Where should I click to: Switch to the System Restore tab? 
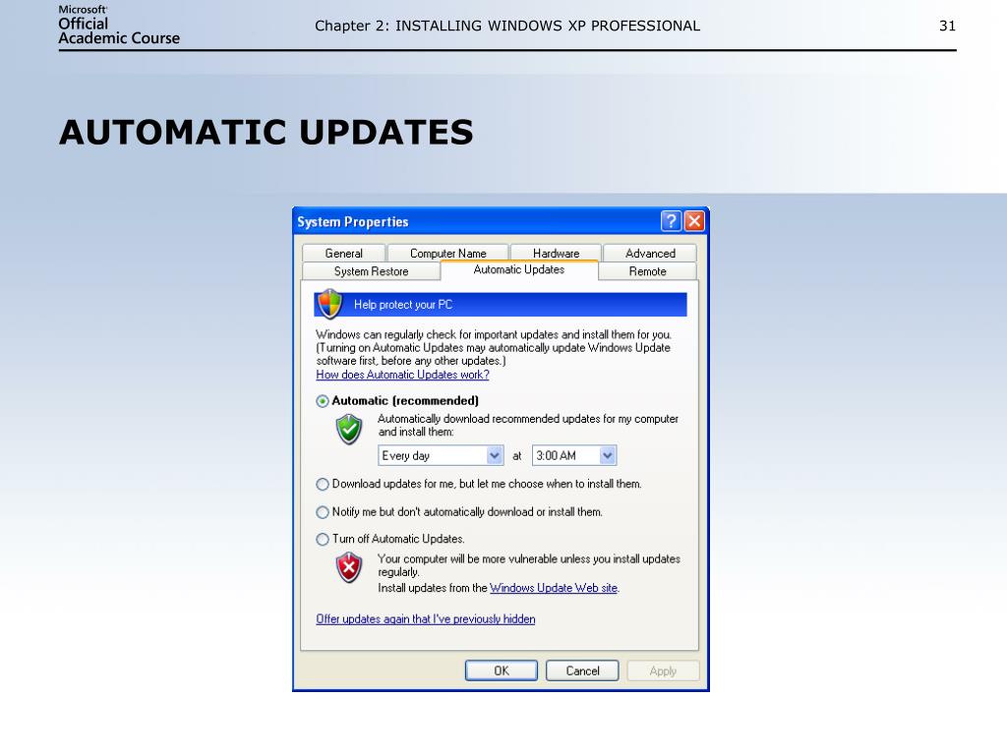(371, 271)
